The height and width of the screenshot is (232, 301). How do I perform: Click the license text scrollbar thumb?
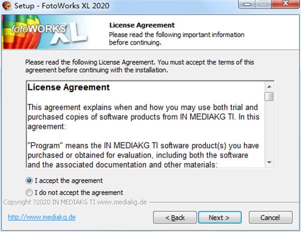(x=269, y=96)
